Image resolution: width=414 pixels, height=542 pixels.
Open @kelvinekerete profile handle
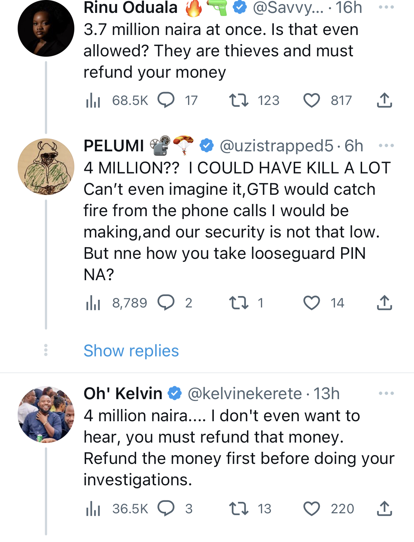click(x=245, y=394)
